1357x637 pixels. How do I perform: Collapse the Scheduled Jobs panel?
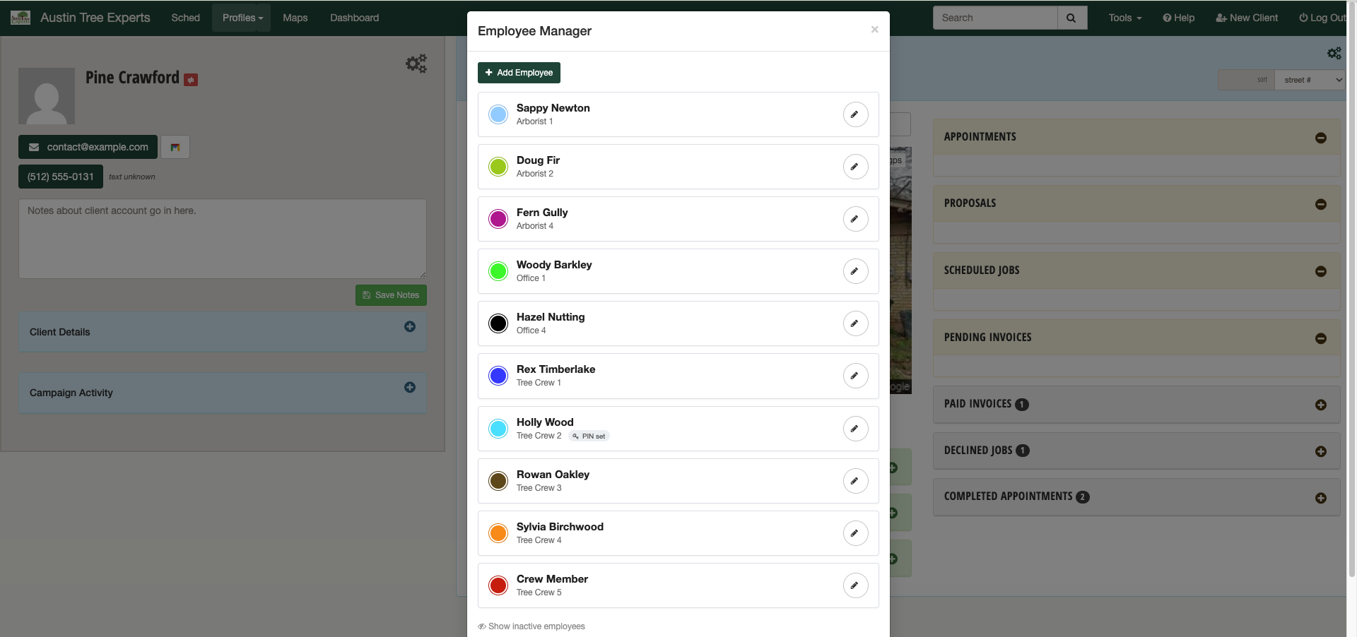[1320, 271]
